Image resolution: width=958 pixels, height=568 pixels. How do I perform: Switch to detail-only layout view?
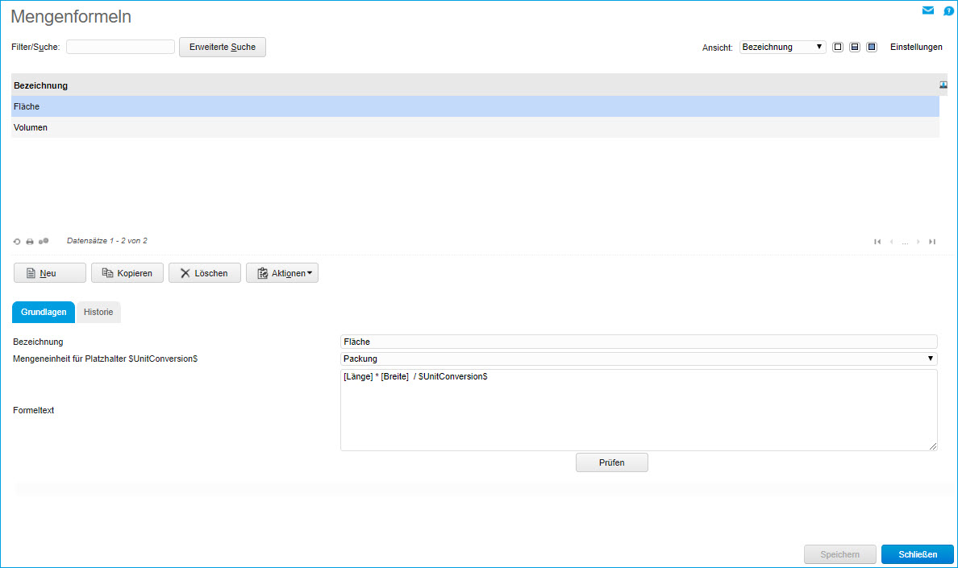[872, 48]
